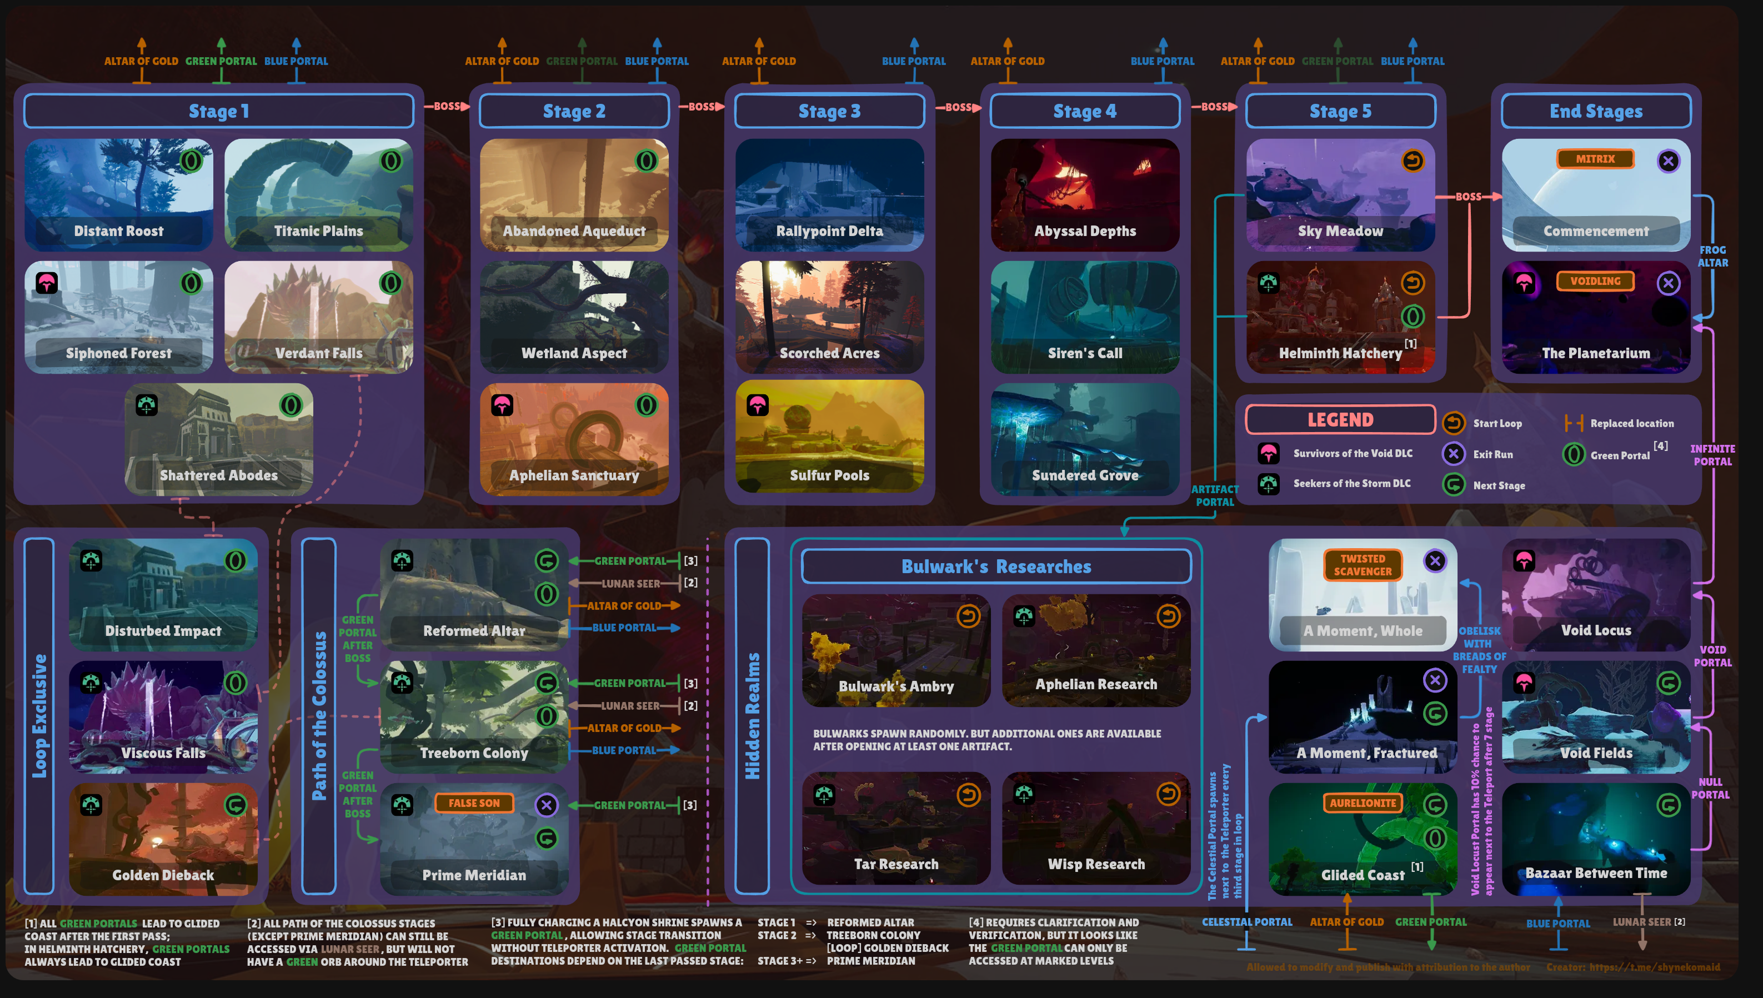Open the creator's Telegram link
The image size is (1763, 998).
point(1655,967)
